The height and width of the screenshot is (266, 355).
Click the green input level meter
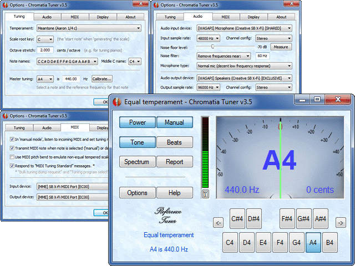click(205, 152)
